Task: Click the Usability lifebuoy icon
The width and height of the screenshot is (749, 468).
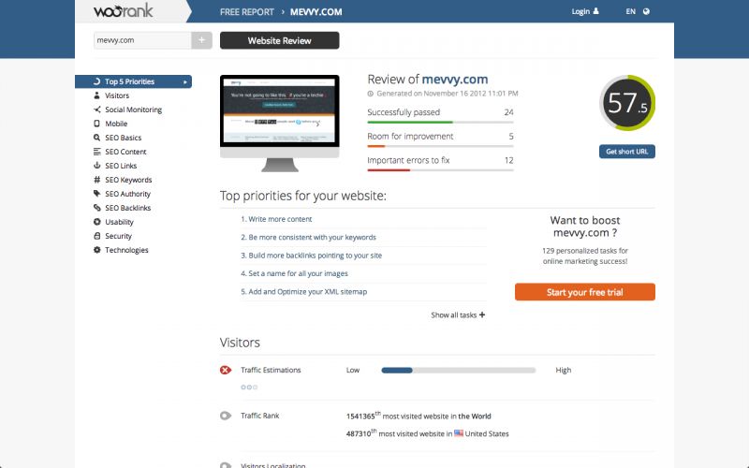Action: coord(97,222)
